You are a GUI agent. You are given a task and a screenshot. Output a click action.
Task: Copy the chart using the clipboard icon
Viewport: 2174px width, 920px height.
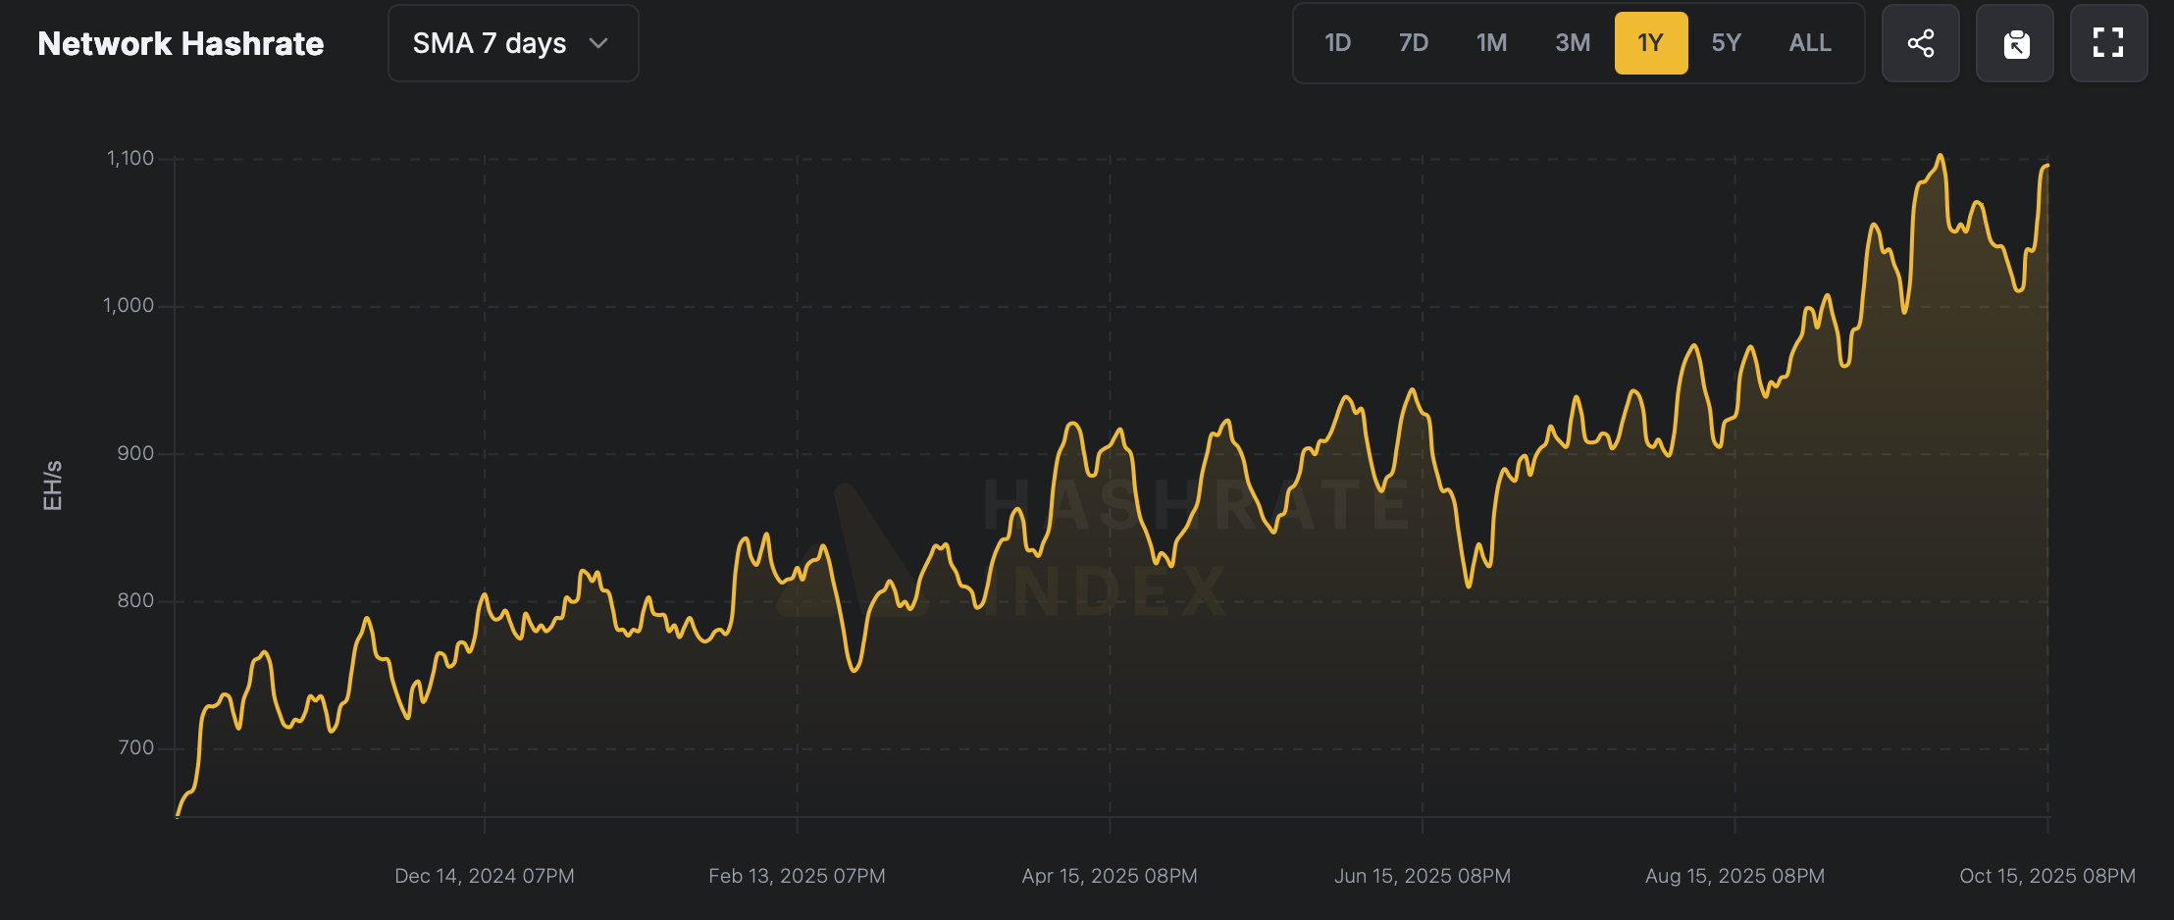2015,43
